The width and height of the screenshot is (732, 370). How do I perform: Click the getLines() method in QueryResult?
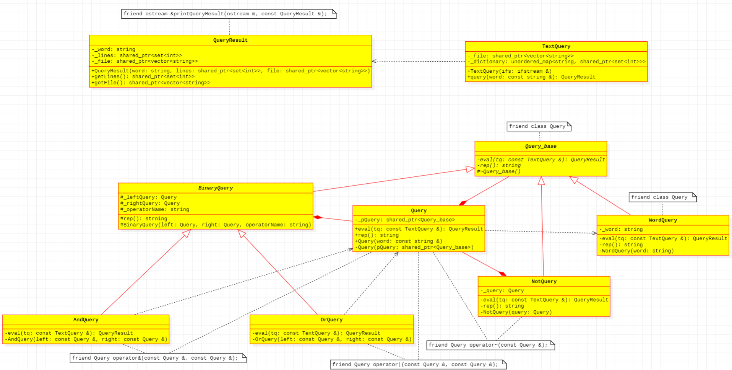pyautogui.click(x=143, y=77)
